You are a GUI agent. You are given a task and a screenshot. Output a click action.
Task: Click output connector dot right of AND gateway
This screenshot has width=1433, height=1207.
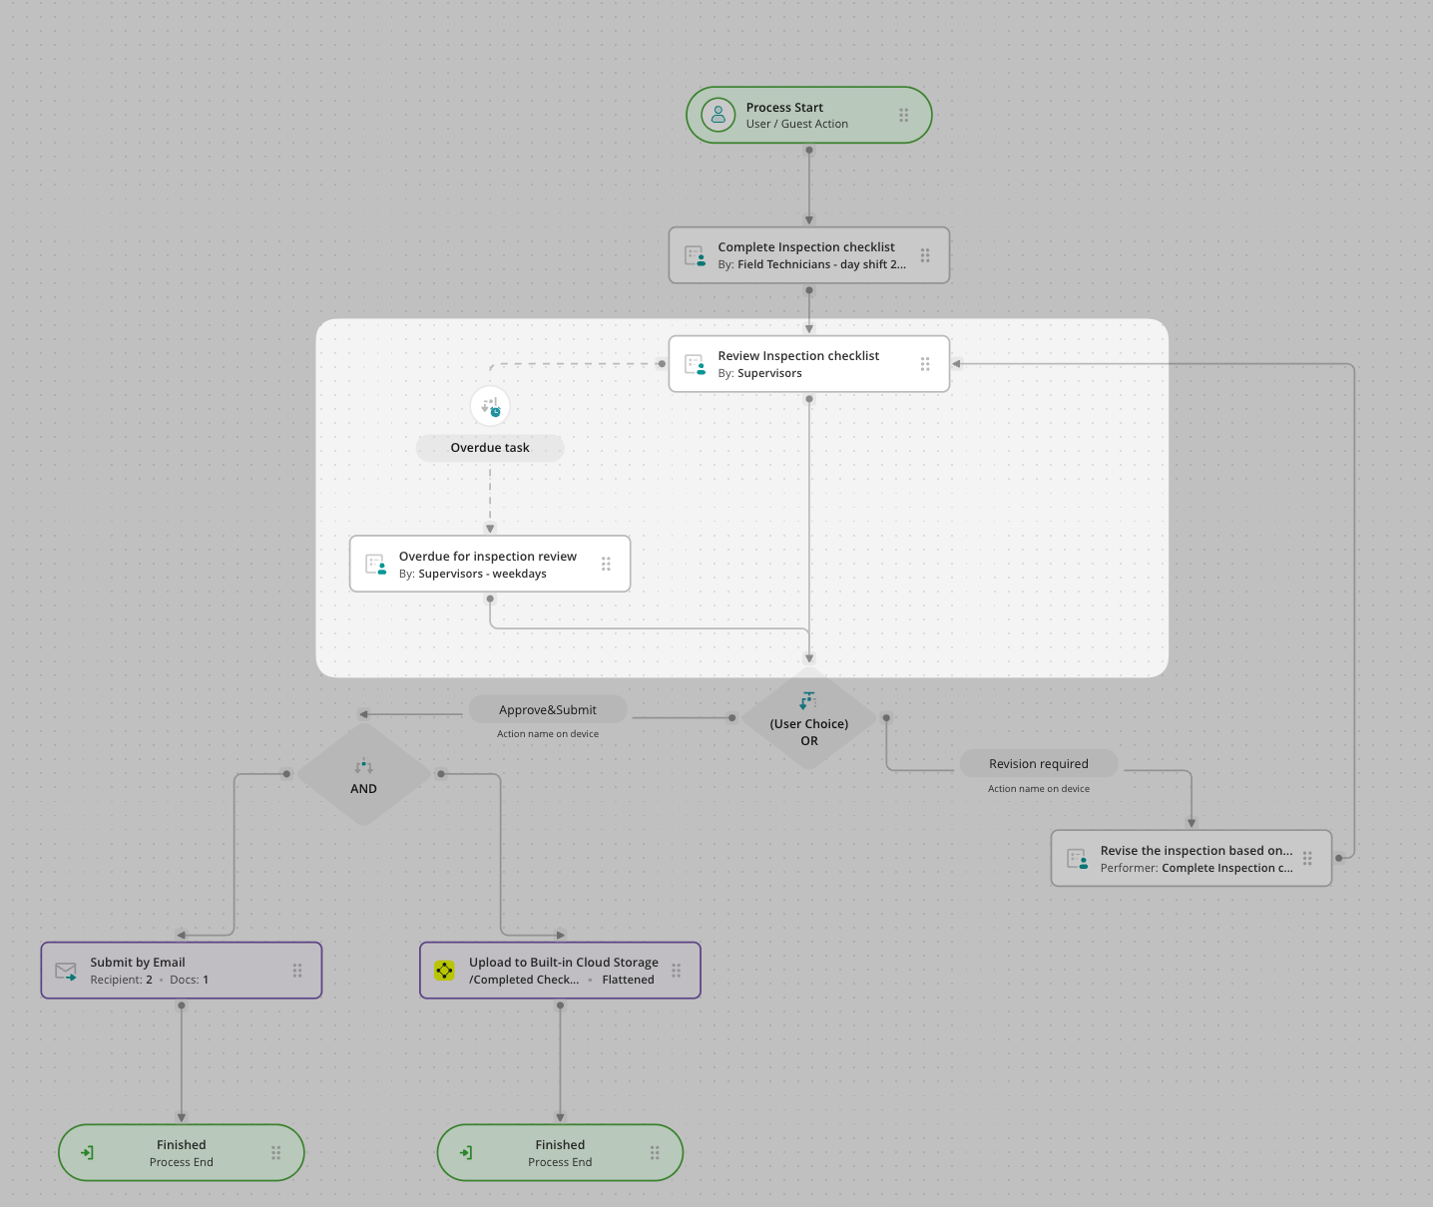point(441,774)
